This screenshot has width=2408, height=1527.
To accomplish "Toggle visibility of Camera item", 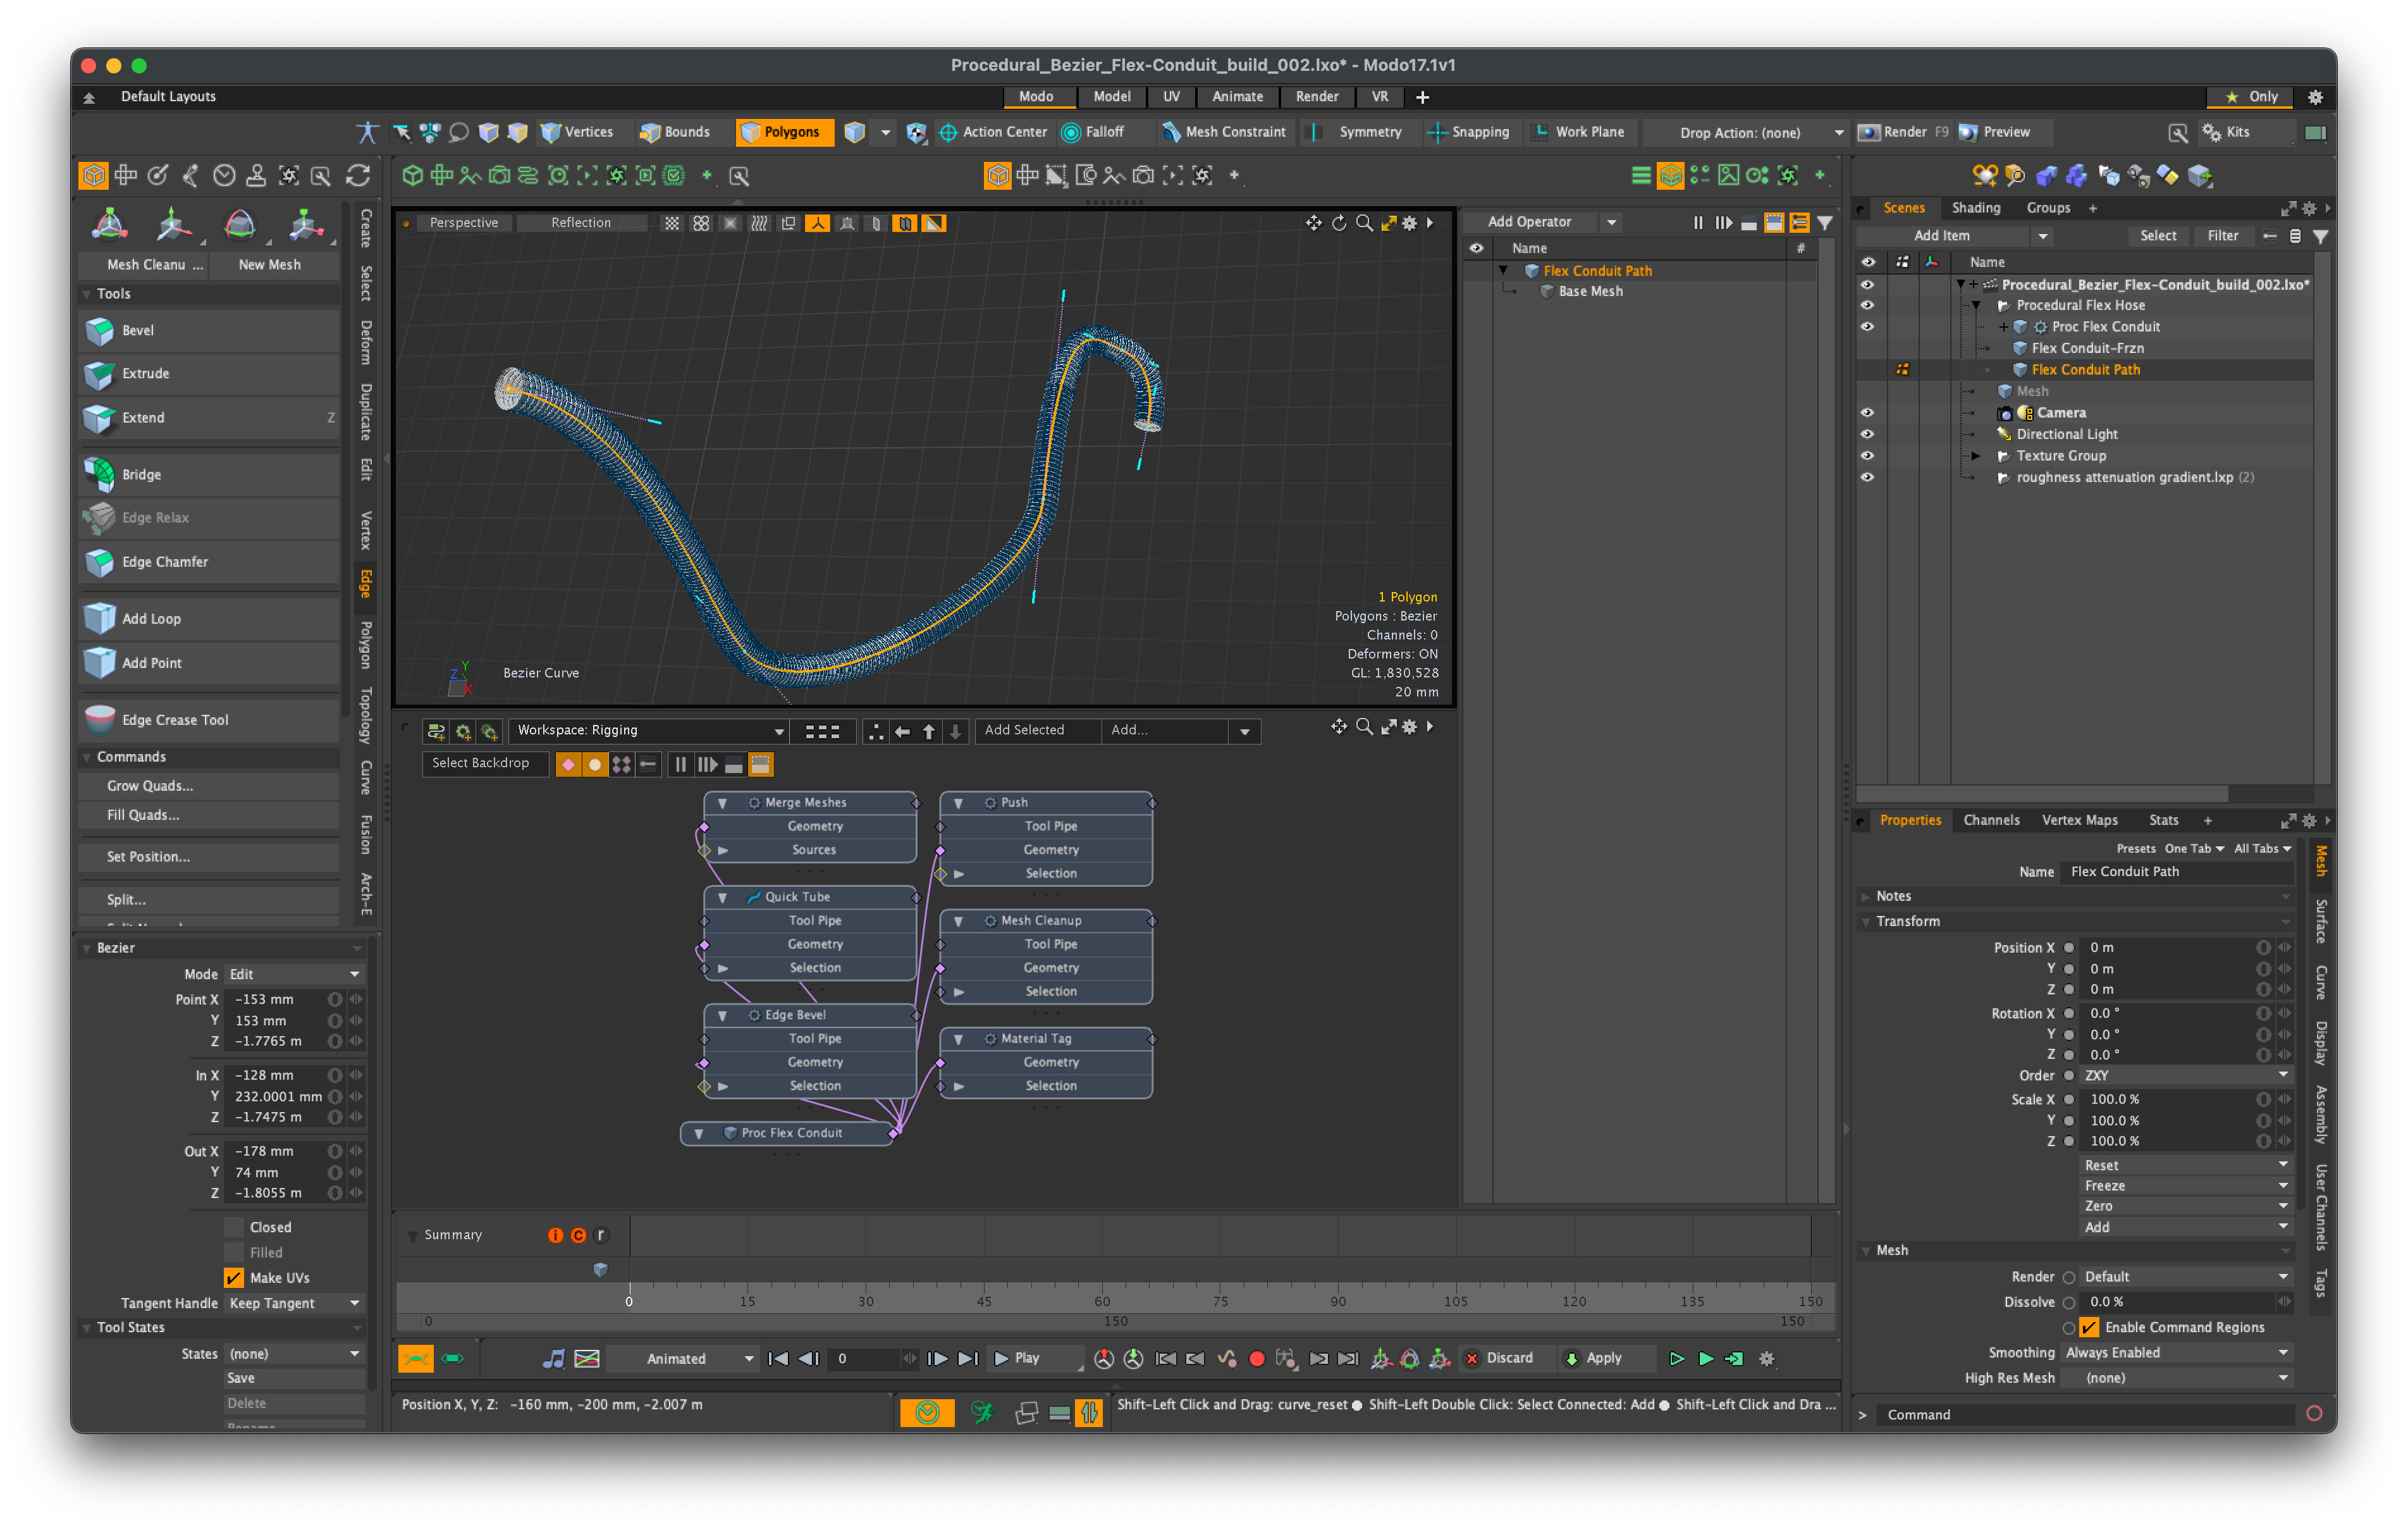I will coord(1866,412).
